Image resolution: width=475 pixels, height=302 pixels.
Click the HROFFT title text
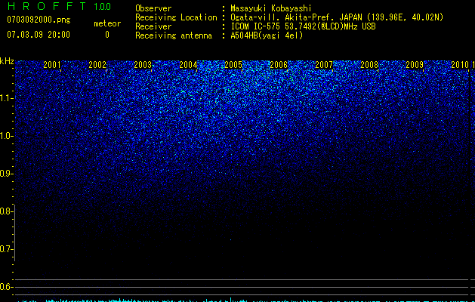46,6
